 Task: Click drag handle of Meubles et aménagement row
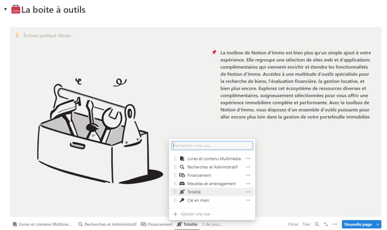pyautogui.click(x=175, y=184)
